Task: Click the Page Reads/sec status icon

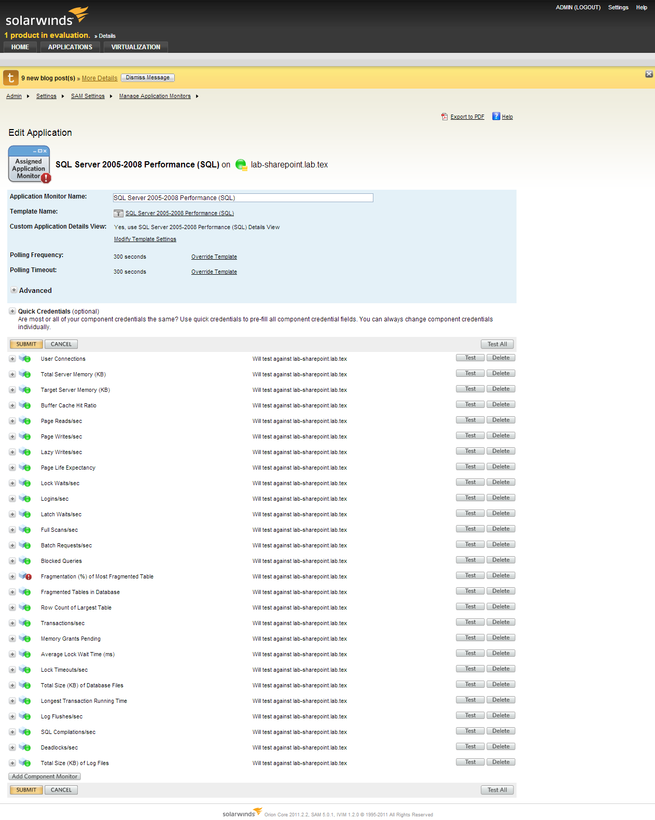Action: (25, 421)
